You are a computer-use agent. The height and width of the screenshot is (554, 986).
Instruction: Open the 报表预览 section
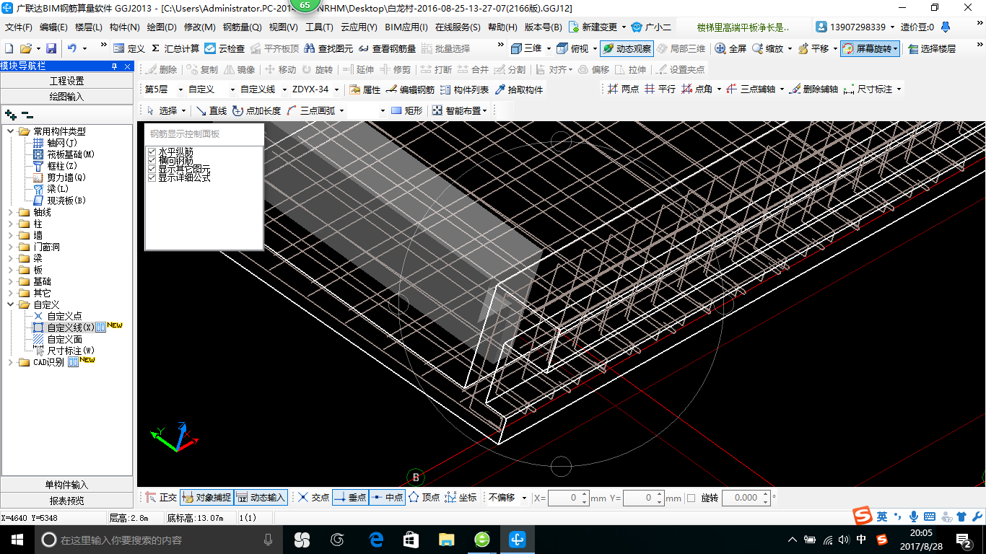click(67, 501)
